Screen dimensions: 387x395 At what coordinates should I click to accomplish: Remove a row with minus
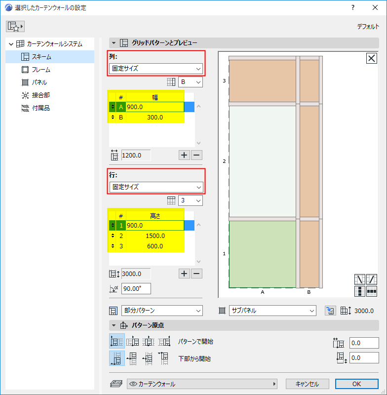196,274
